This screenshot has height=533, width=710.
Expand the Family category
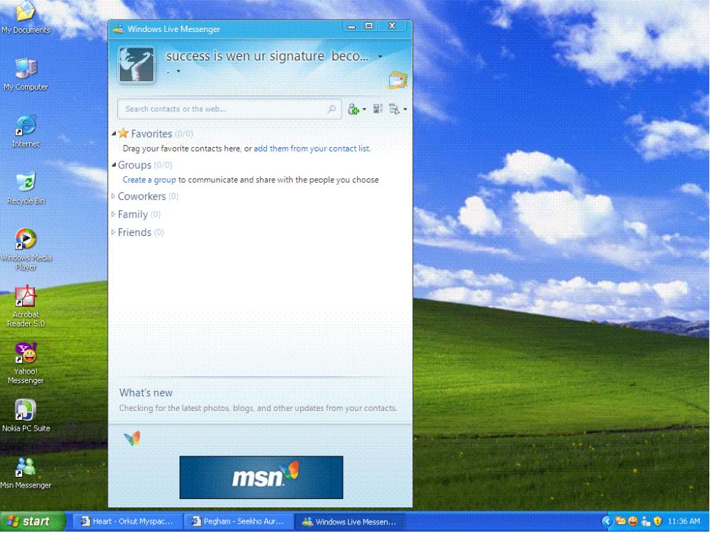point(113,215)
